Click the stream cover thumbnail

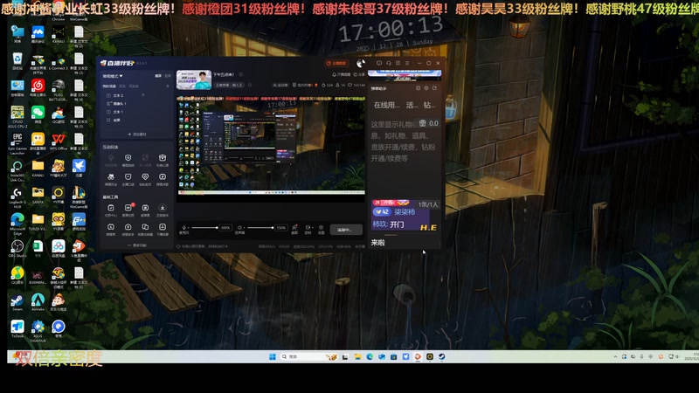[194, 79]
